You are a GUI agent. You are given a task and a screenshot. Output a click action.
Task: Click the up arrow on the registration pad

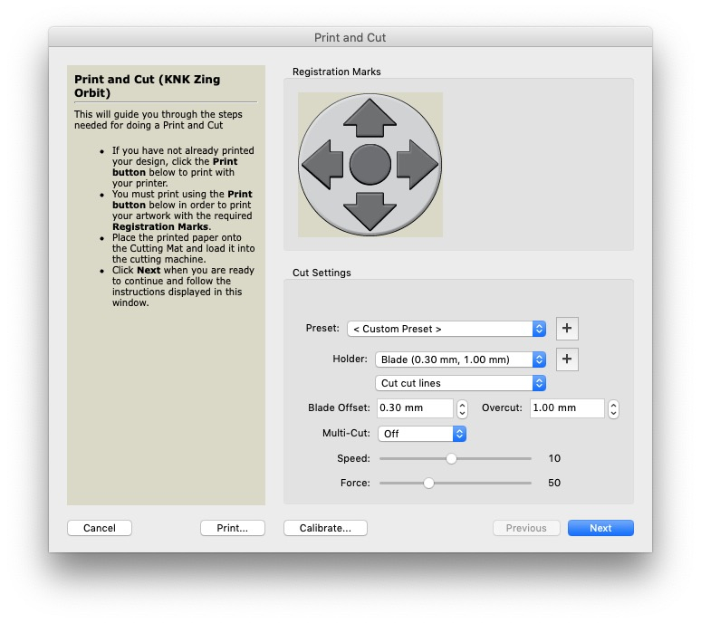coord(370,118)
